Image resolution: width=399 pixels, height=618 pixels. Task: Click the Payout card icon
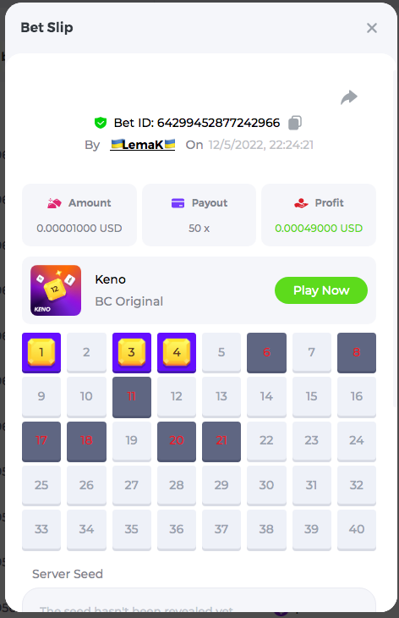coord(178,203)
